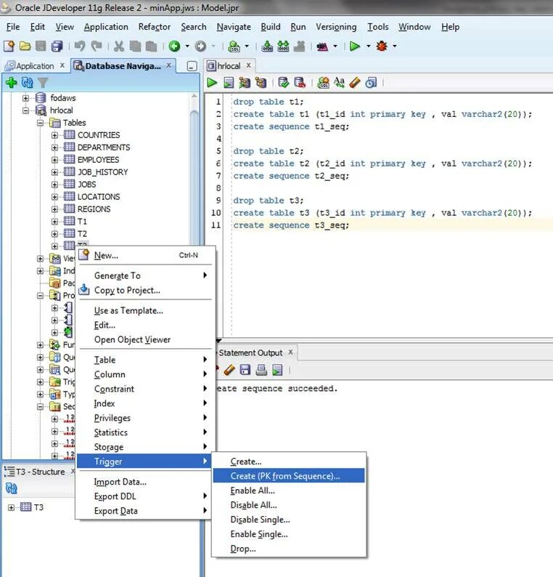
Task: Open the Constraint submenu
Action: (144, 389)
